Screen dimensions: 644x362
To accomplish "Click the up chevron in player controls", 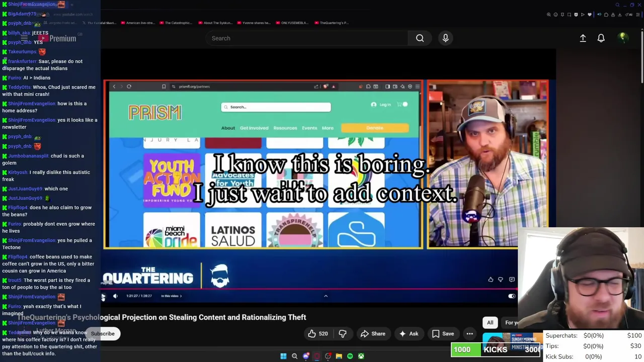I will pos(326,296).
